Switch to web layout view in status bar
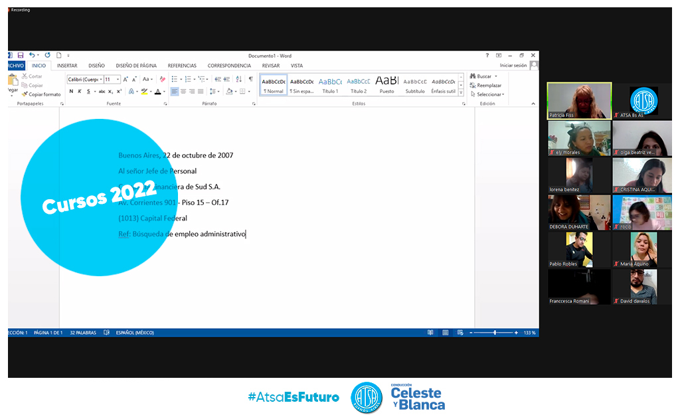 460,333
